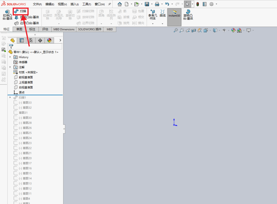Show more manager tabs with the chevron
The width and height of the screenshot is (277, 204).
tap(60, 40)
